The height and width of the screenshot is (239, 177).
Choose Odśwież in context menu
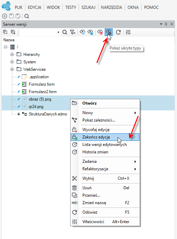coord(105,212)
